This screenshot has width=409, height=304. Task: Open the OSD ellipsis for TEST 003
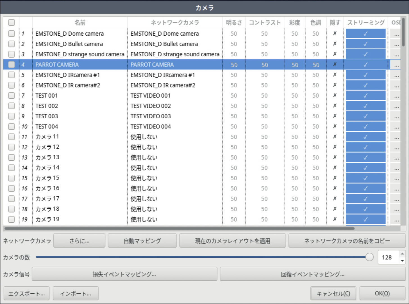(396, 116)
